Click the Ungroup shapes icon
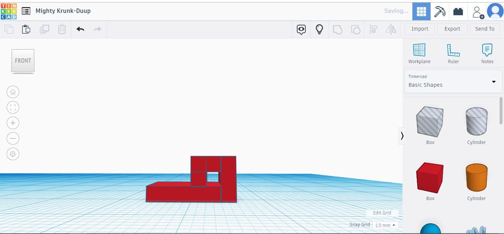Image resolution: width=504 pixels, height=234 pixels. (355, 29)
